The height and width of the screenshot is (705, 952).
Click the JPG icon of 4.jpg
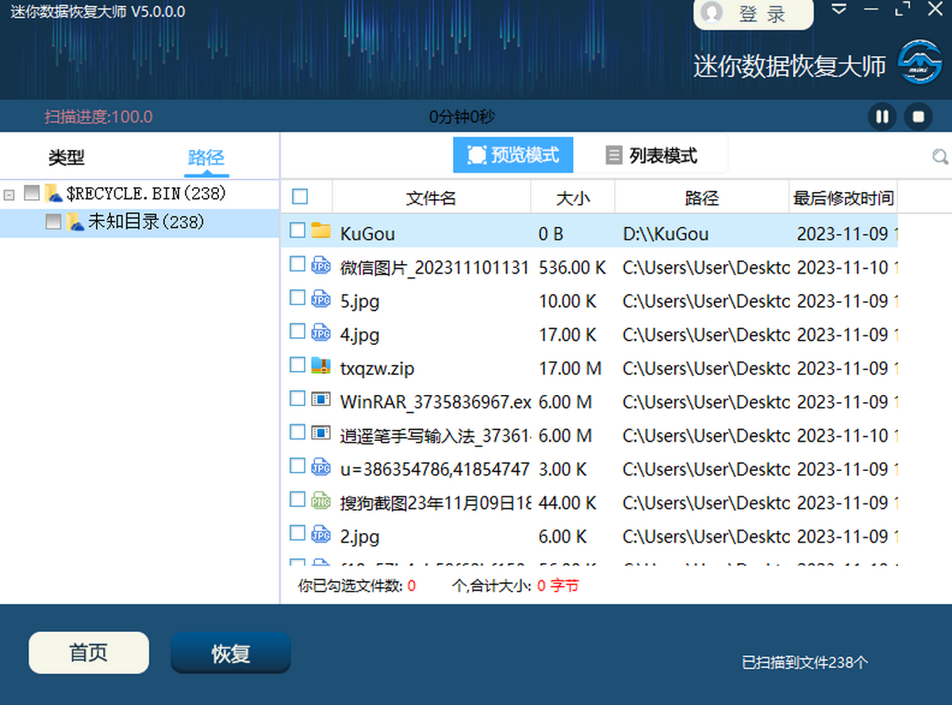click(321, 331)
